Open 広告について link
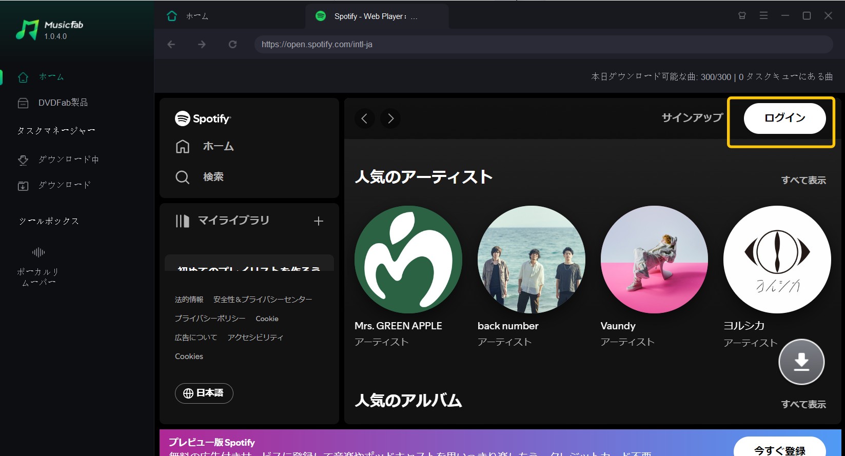Screen dimensions: 845x456 pyautogui.click(x=196, y=338)
